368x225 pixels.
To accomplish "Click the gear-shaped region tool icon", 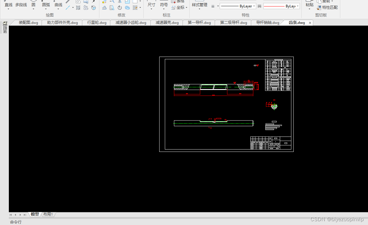I will (86, 8).
